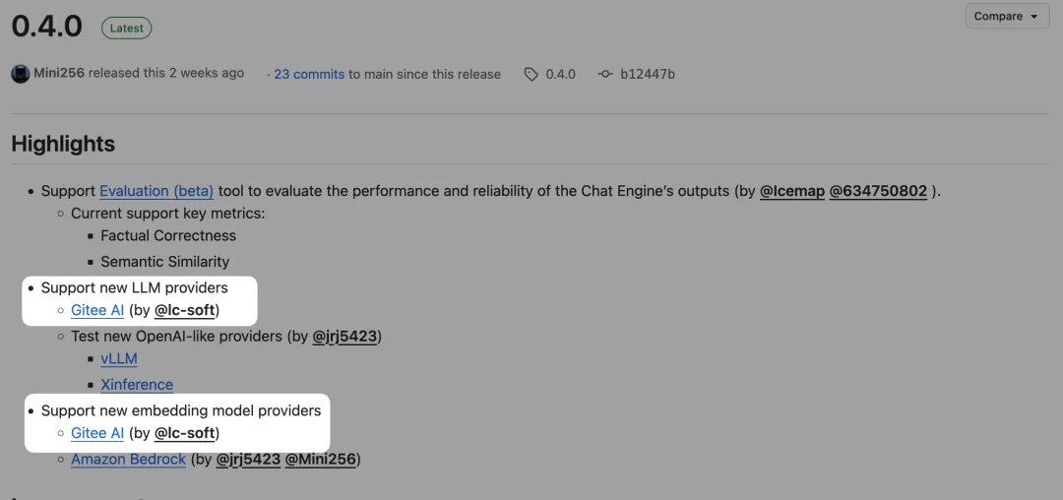Open the Evaluation (beta) link
The image size is (1063, 500).
point(156,191)
